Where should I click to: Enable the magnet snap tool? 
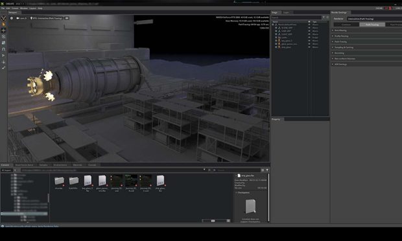[x=4, y=49]
